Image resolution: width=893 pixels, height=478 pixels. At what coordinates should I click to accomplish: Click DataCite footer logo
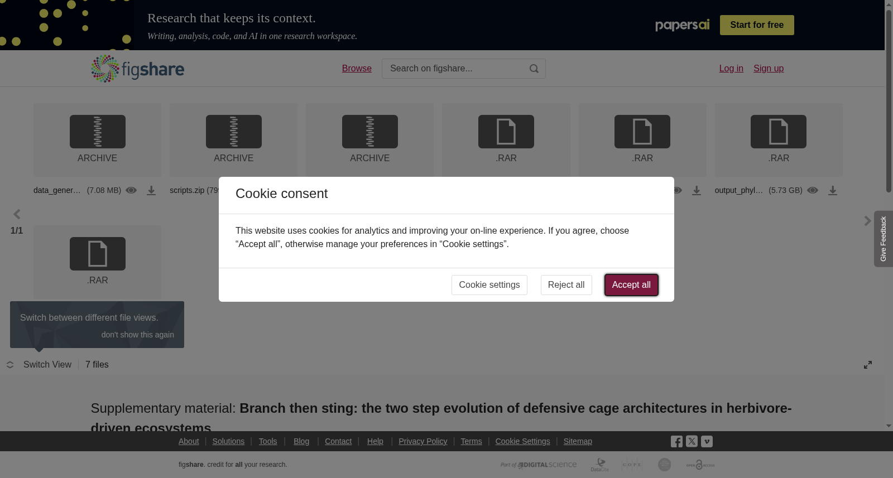coord(600,465)
